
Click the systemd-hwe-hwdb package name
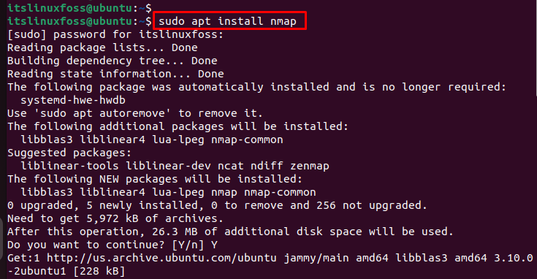click(x=73, y=100)
